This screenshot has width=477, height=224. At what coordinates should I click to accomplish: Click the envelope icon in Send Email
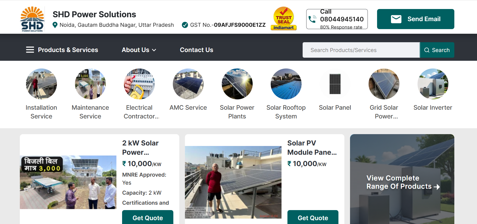[x=396, y=19]
